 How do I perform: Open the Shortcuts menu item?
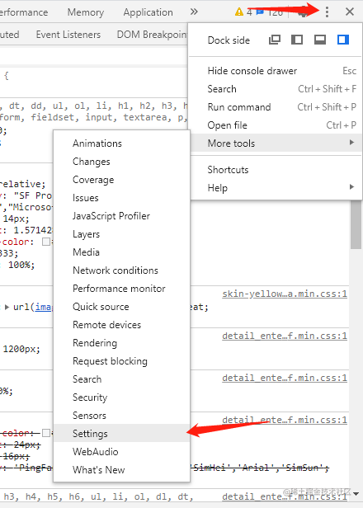pos(276,169)
